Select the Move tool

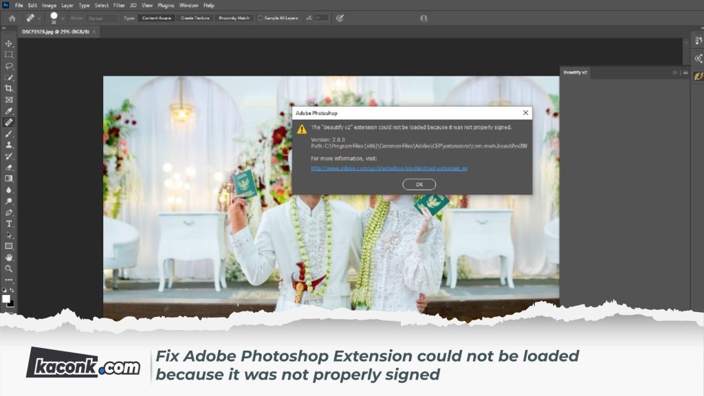8,43
